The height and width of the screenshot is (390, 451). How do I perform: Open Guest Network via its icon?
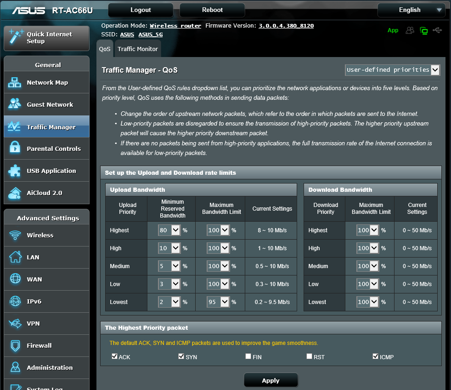tap(15, 104)
